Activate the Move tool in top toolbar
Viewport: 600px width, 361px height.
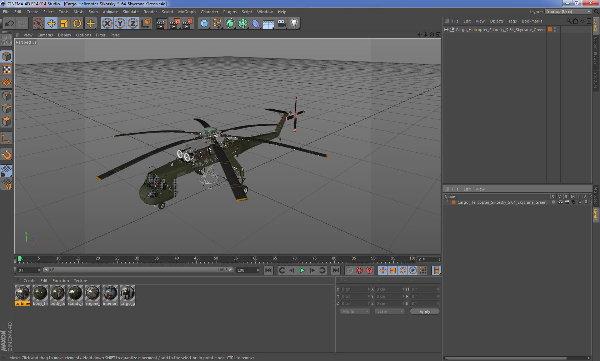click(x=51, y=24)
